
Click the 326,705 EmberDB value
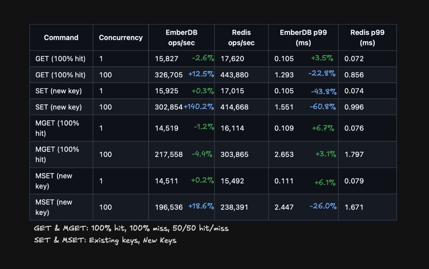click(x=169, y=75)
